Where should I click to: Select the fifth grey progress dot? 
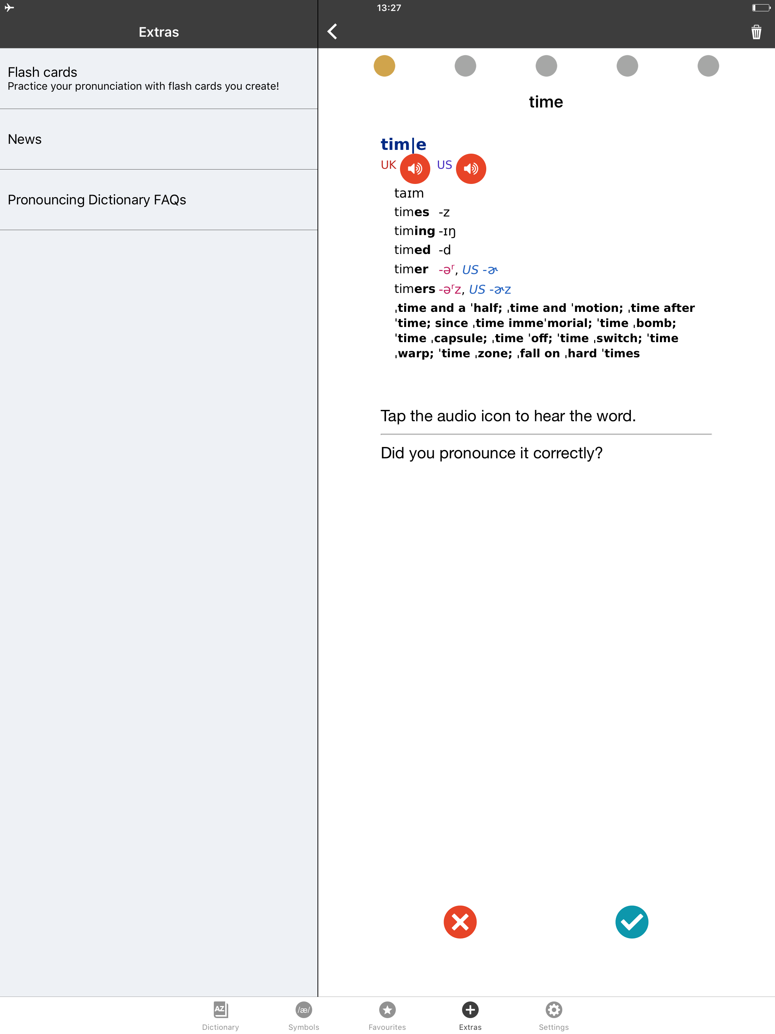pyautogui.click(x=708, y=65)
